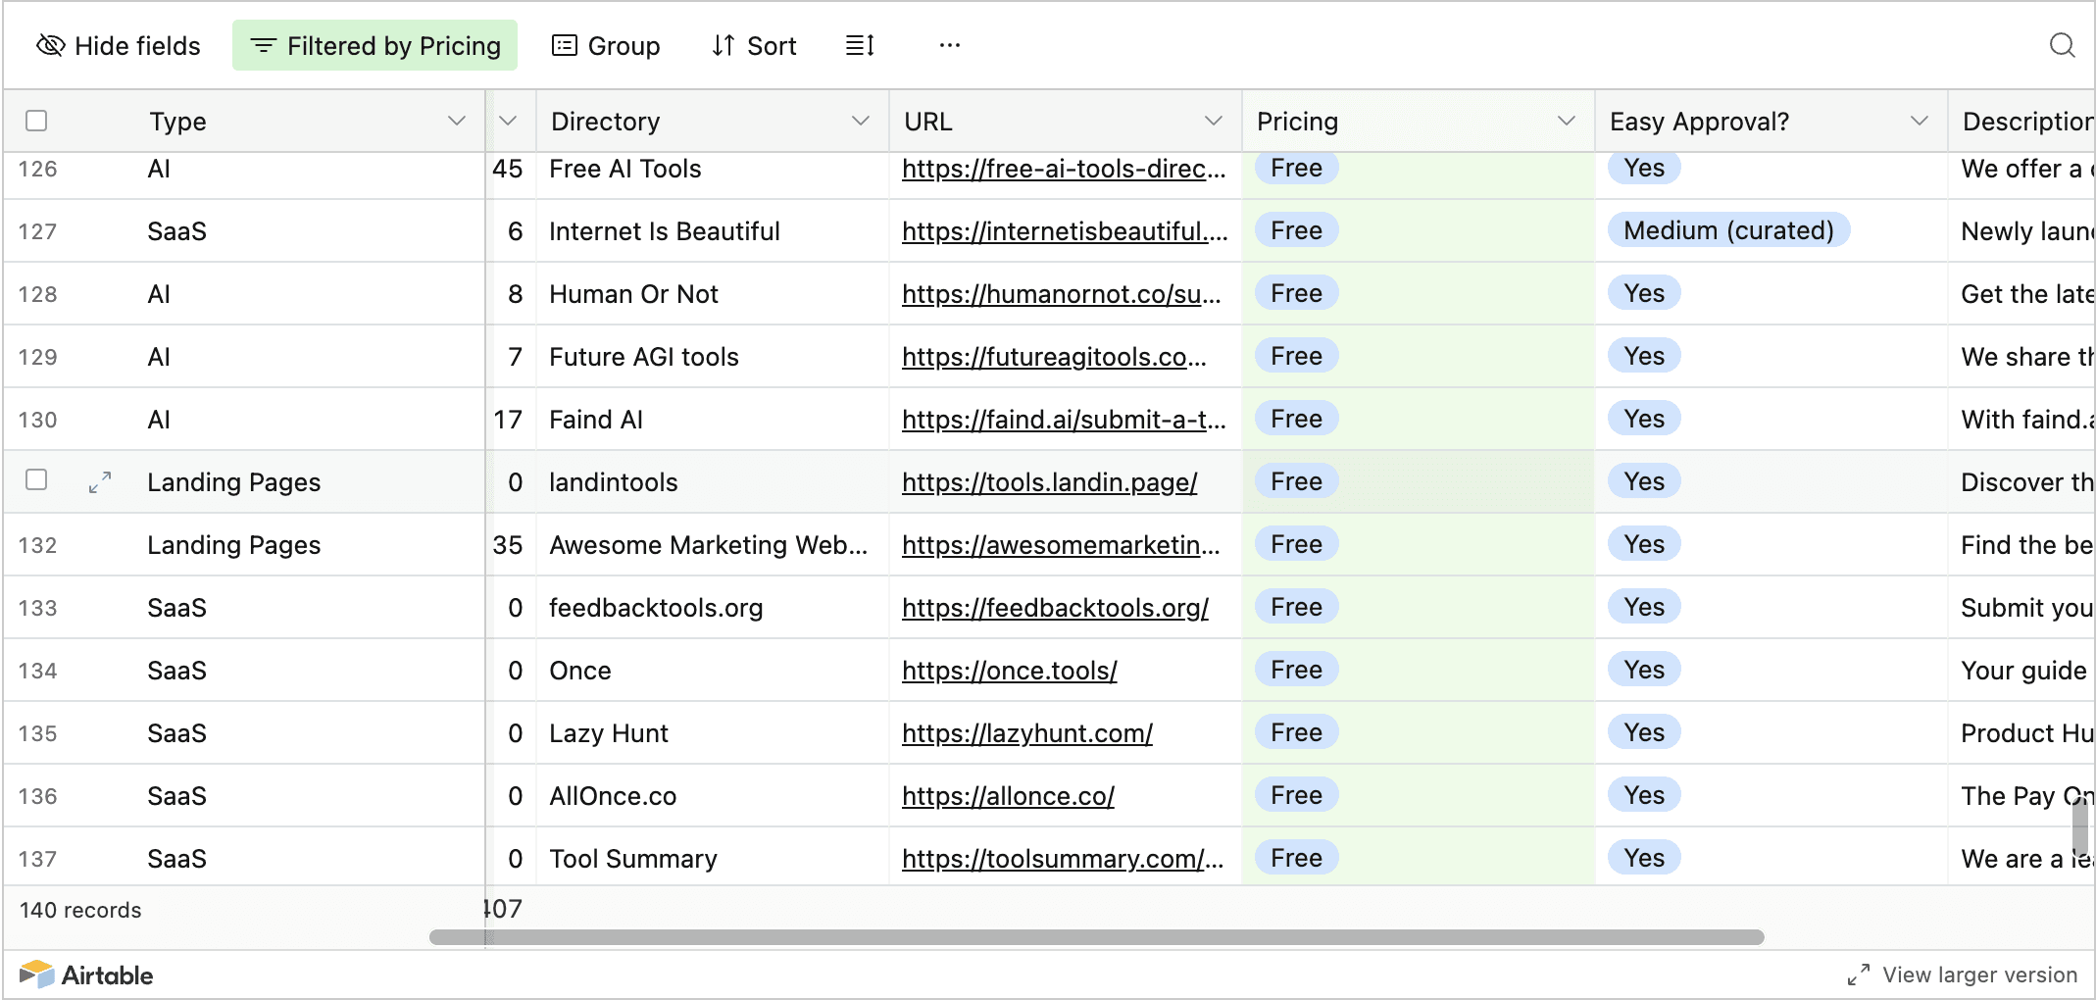Viewport: 2096px width, 1000px height.
Task: Select the AllOnce.co directory cell
Action: tap(712, 796)
